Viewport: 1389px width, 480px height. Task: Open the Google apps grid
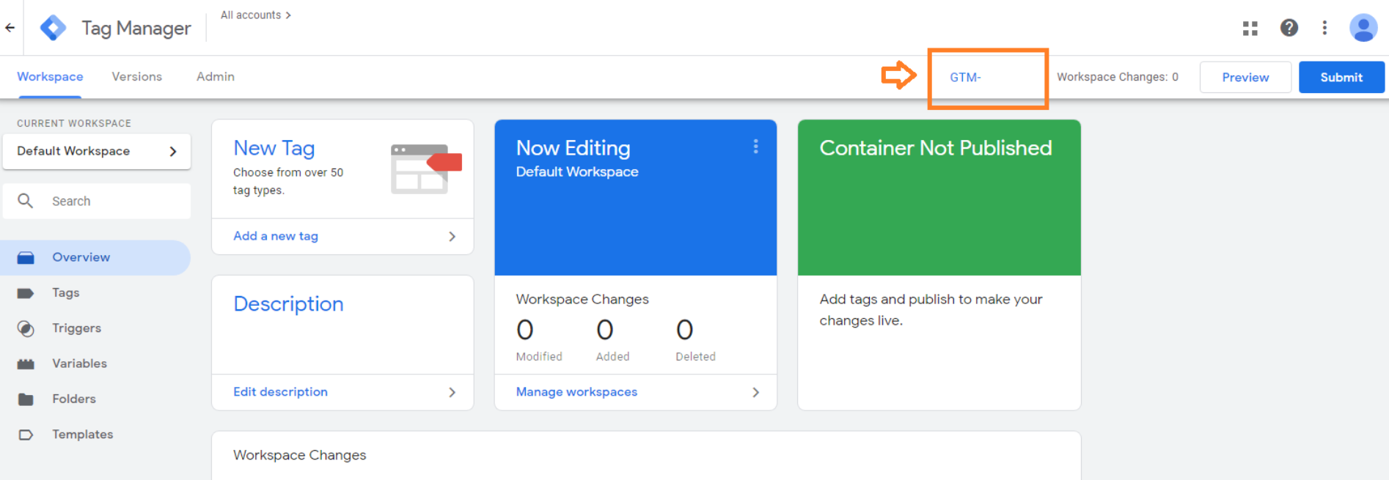[x=1250, y=28]
